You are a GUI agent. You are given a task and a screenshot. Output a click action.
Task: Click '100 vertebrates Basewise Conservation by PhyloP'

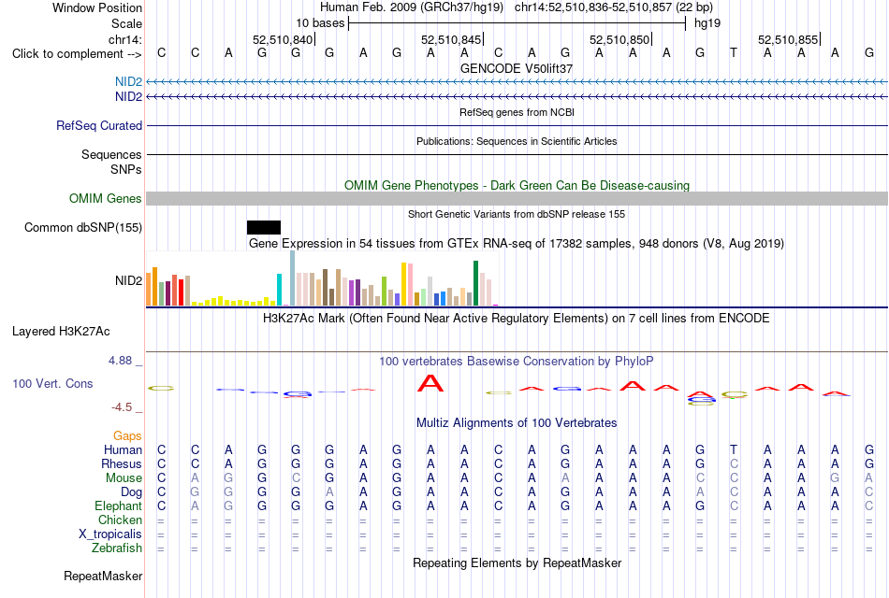click(x=517, y=362)
